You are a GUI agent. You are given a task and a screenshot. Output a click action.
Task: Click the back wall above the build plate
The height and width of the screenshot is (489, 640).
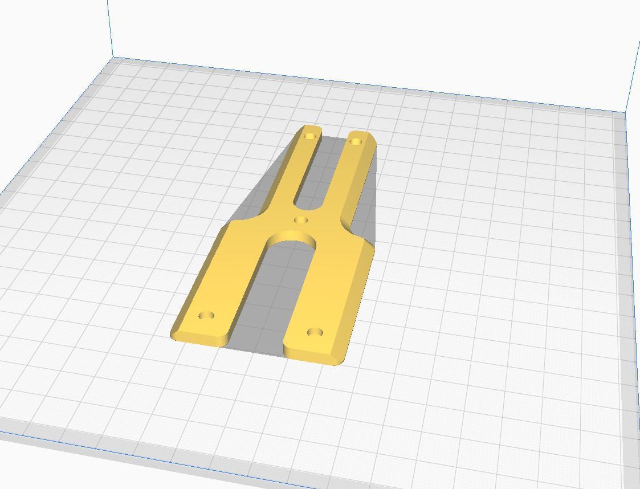[x=342, y=34]
